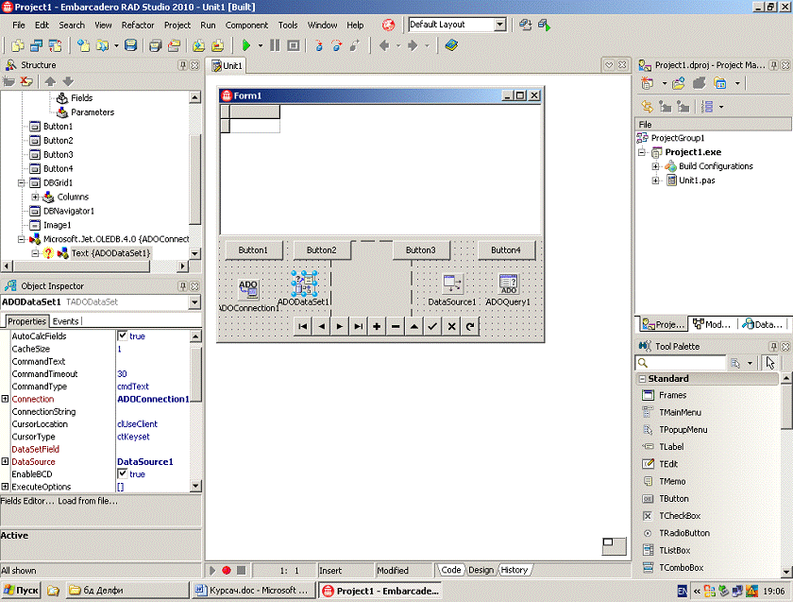Click the Save icon in main toolbar
Image resolution: width=793 pixels, height=602 pixels.
131,45
